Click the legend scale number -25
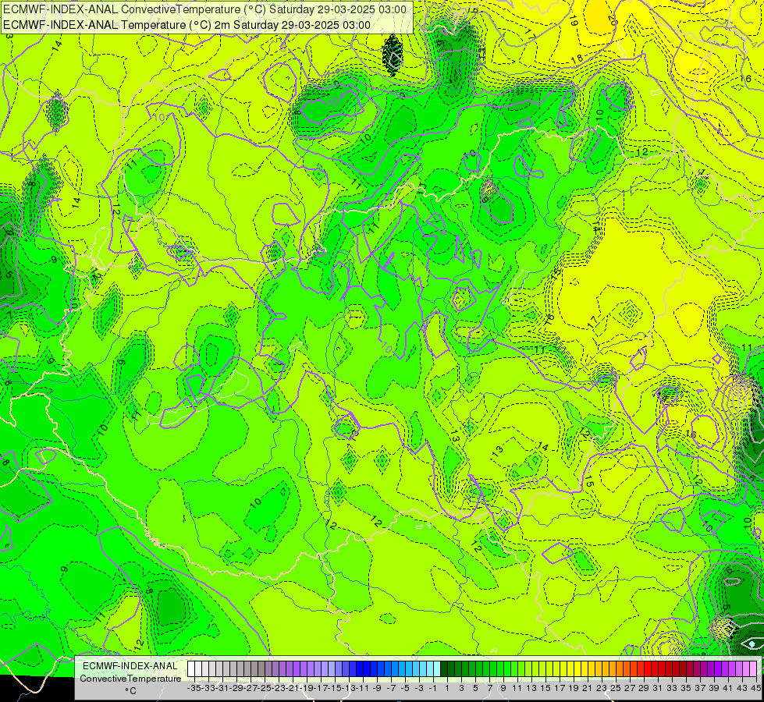Viewport: 764px width, 702px height. [265, 688]
